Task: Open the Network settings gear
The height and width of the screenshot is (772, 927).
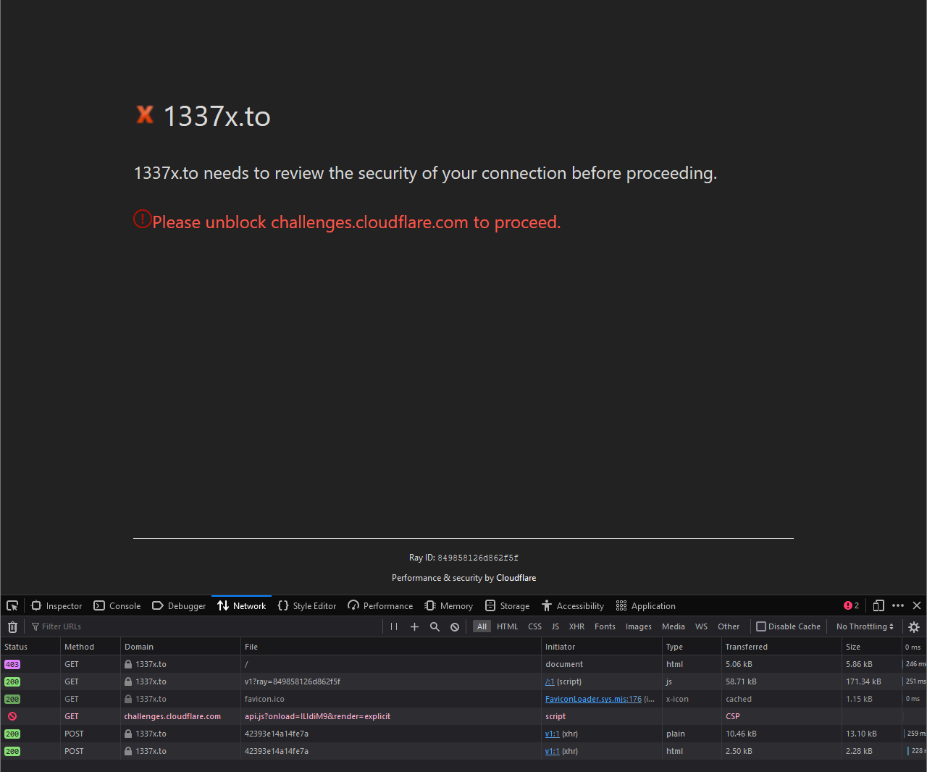Action: pos(914,626)
